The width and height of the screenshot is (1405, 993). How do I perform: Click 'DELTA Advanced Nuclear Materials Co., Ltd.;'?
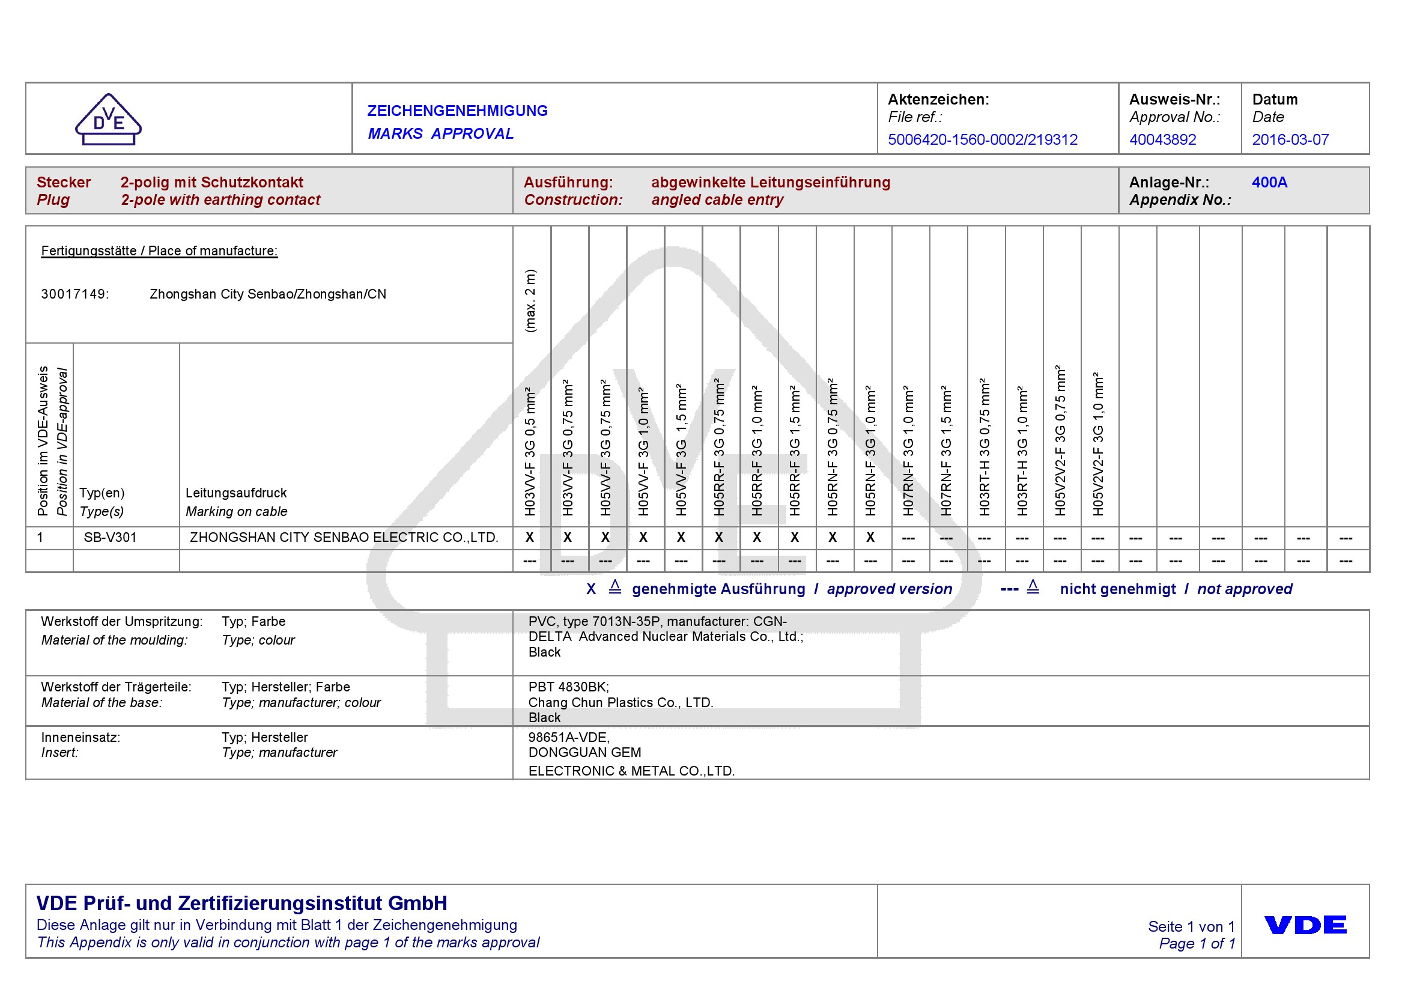point(666,637)
